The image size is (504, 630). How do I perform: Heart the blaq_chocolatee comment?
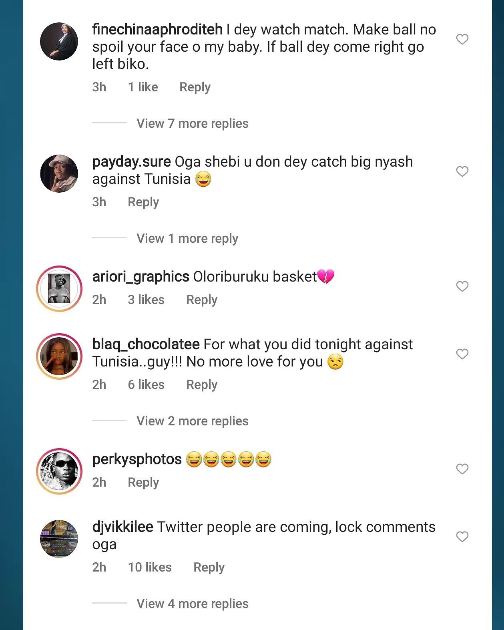click(462, 354)
